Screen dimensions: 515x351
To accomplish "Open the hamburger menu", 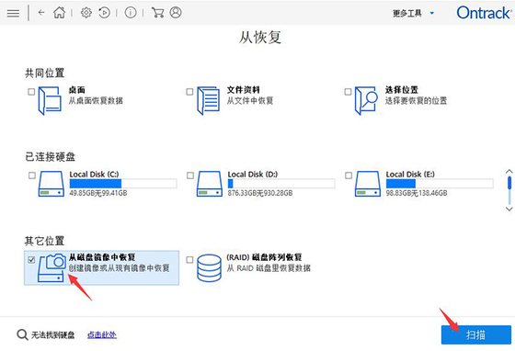I will coord(13,13).
